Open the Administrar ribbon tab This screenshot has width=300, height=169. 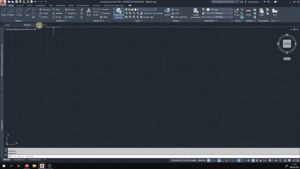point(60,5)
